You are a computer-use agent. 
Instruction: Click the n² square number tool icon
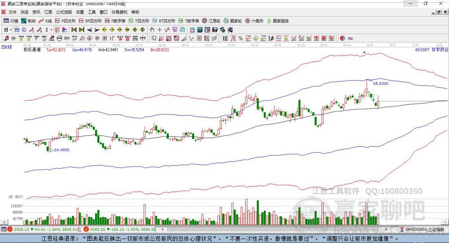point(75,38)
